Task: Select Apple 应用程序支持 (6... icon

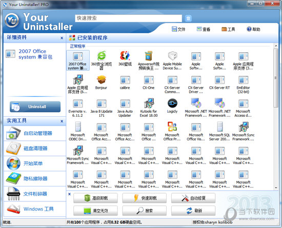Action: pos(77,84)
